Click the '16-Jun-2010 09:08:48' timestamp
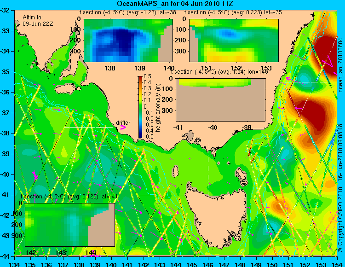Screen dimensions: 345x267 click(340, 152)
